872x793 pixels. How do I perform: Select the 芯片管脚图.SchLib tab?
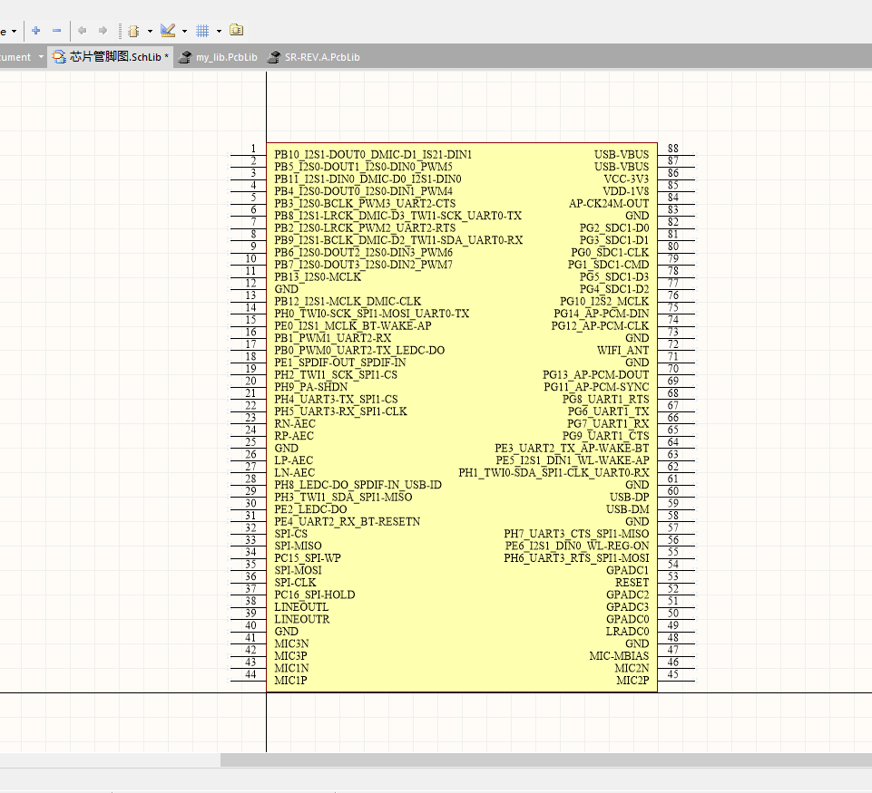[109, 55]
